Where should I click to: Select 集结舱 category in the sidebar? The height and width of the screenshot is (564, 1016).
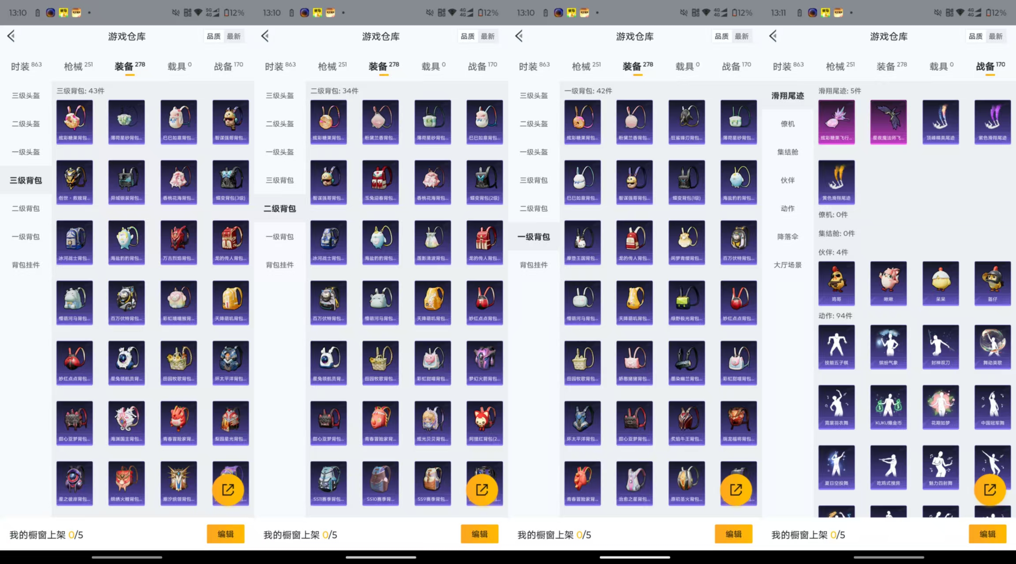788,152
